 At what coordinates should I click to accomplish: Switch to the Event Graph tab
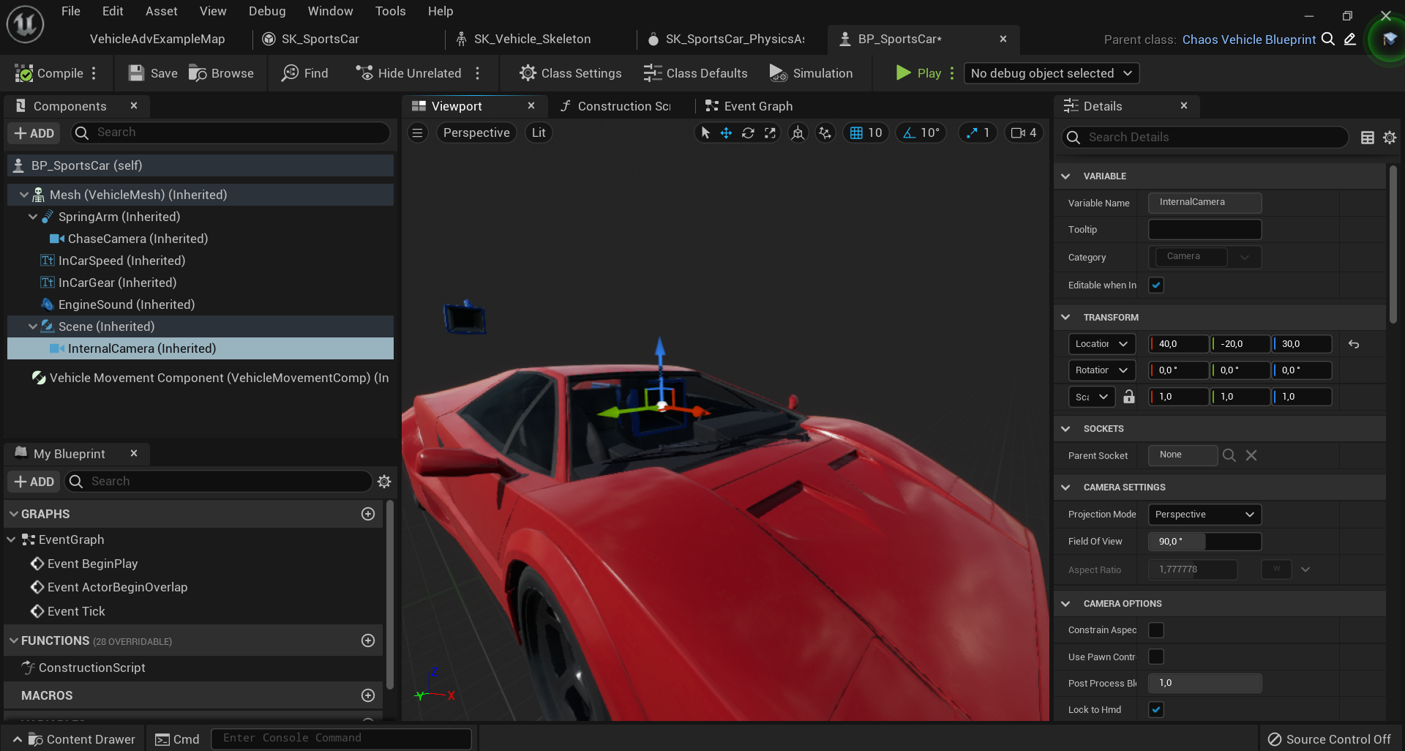point(757,105)
